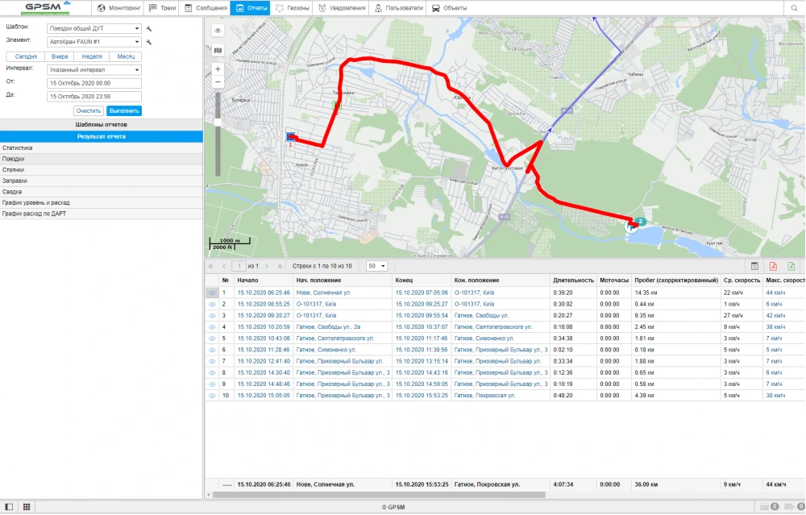The width and height of the screenshot is (806, 515).
Task: Open the wrench icon next to Элемент
Action: click(149, 41)
